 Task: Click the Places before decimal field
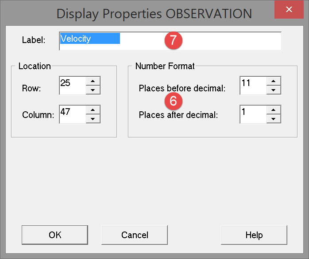253,85
